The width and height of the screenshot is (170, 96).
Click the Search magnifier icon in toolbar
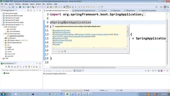[156, 7]
